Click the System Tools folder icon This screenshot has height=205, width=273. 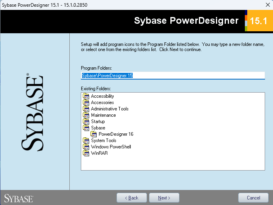tap(86, 140)
